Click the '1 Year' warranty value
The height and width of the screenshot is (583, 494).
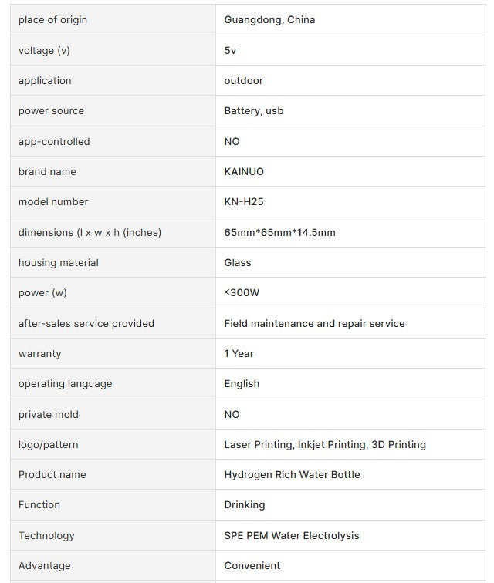click(239, 353)
